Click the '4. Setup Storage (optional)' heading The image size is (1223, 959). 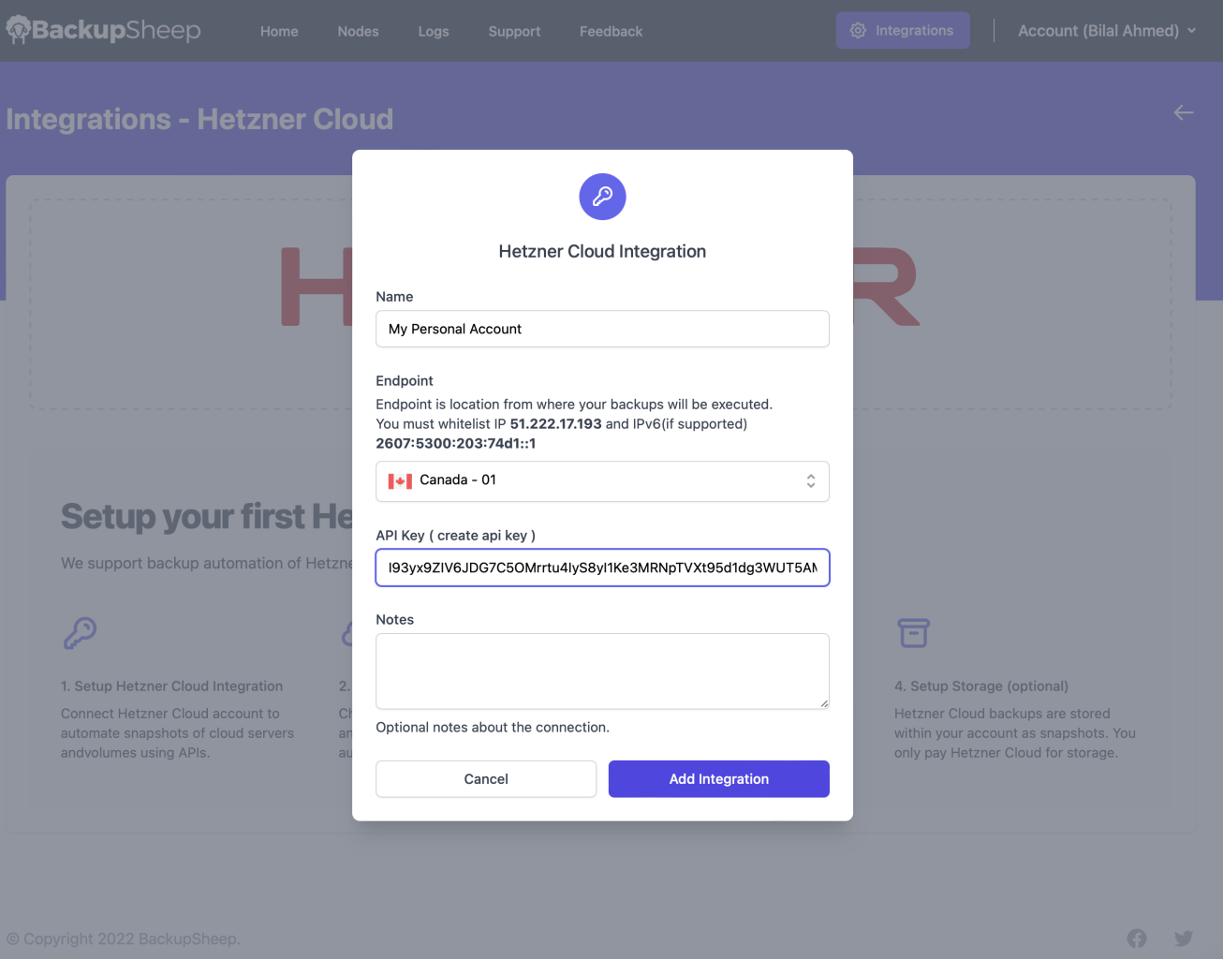pyautogui.click(x=981, y=686)
